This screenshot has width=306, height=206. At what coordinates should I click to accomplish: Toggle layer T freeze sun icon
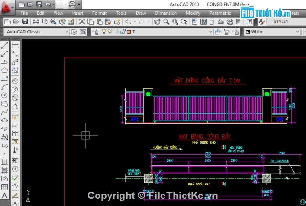tap(110, 31)
